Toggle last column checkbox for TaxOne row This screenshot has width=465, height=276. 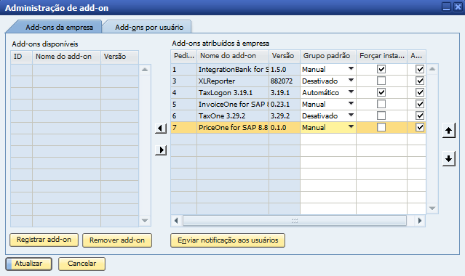tap(420, 115)
